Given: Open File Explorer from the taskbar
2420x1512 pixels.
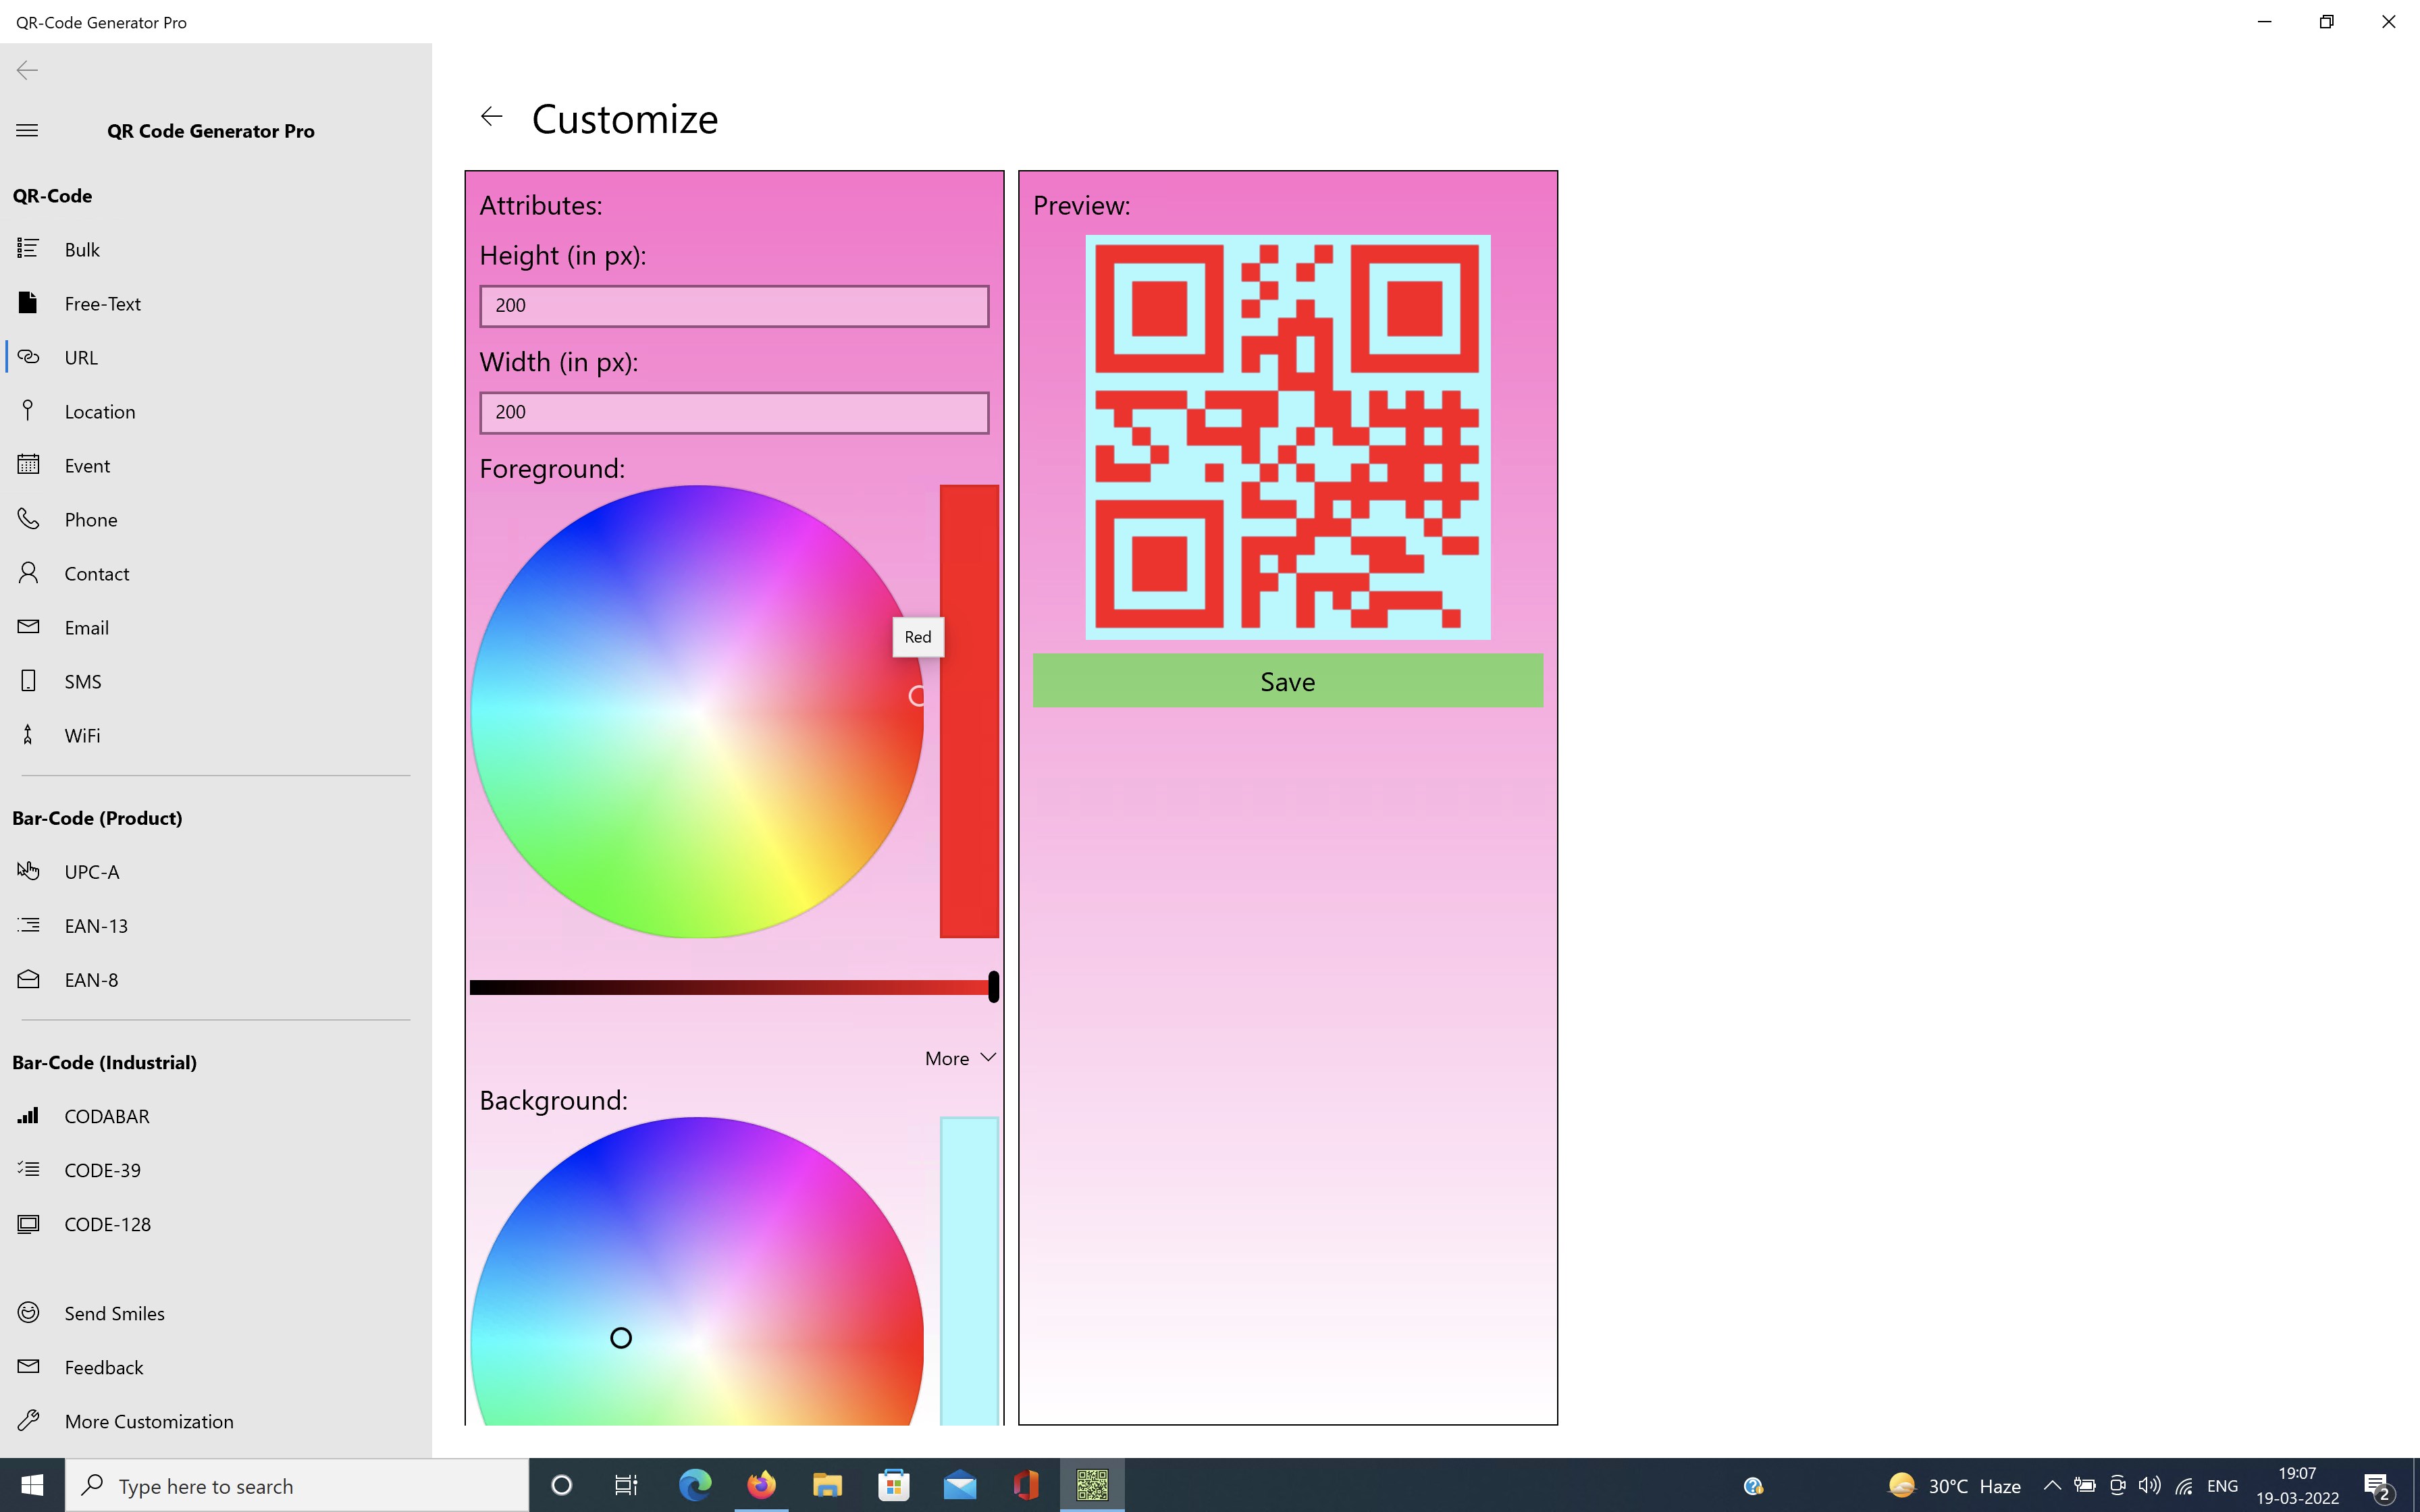Looking at the screenshot, I should [827, 1485].
